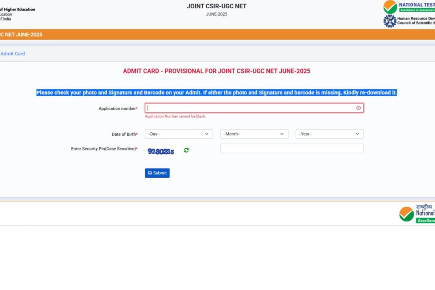The width and height of the screenshot is (435, 290).
Task: Click the 'ADMIT CARD - PROVISIONAL' heading
Action: point(217,71)
